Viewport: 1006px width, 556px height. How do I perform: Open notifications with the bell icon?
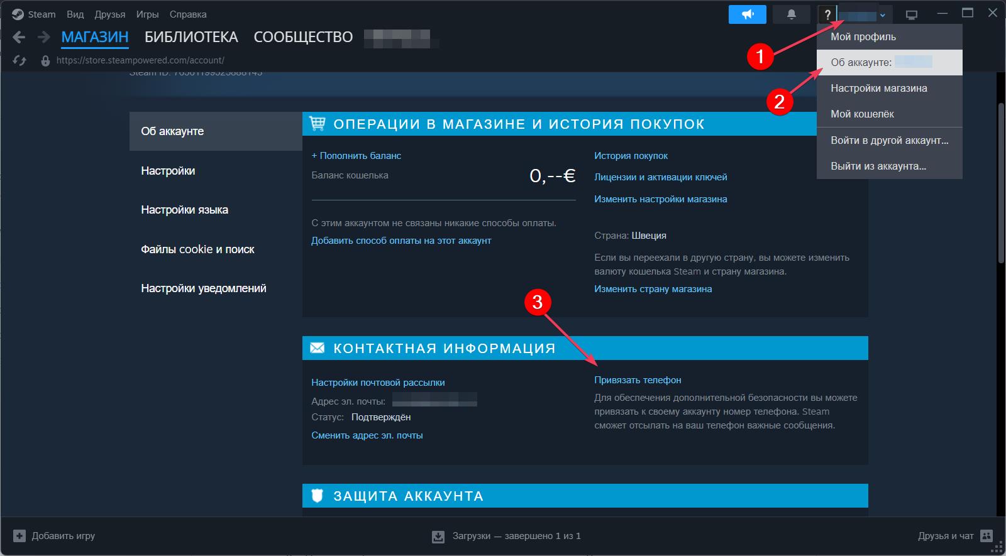[792, 14]
